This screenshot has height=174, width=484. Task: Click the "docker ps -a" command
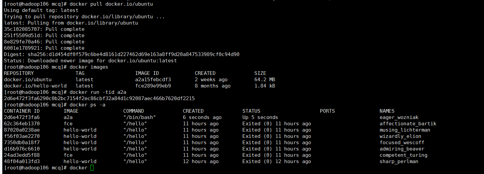tap(87, 105)
